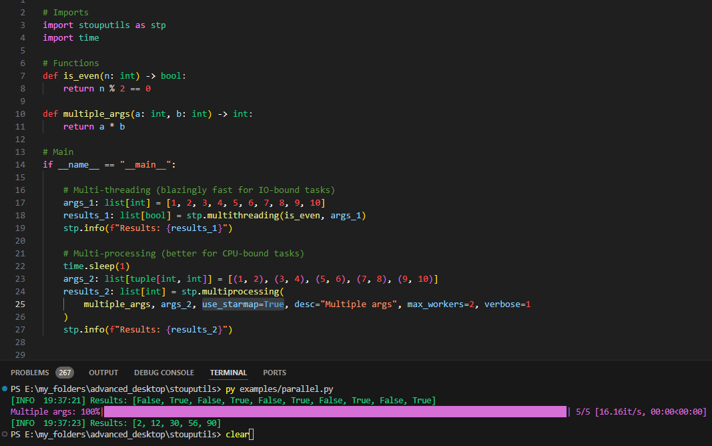Click line number 25 in the gutter
712x446 pixels.
(20, 304)
